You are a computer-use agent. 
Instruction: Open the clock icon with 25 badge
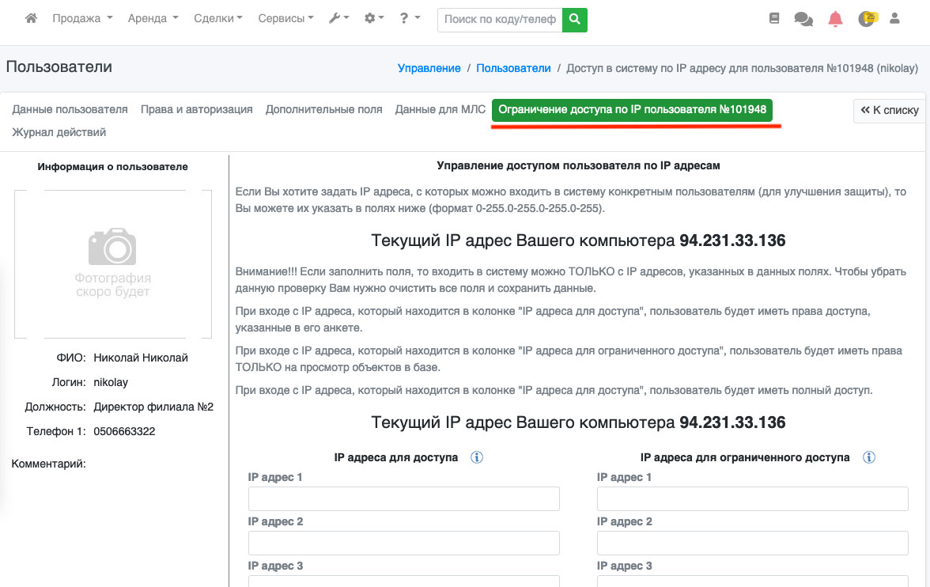click(x=867, y=18)
